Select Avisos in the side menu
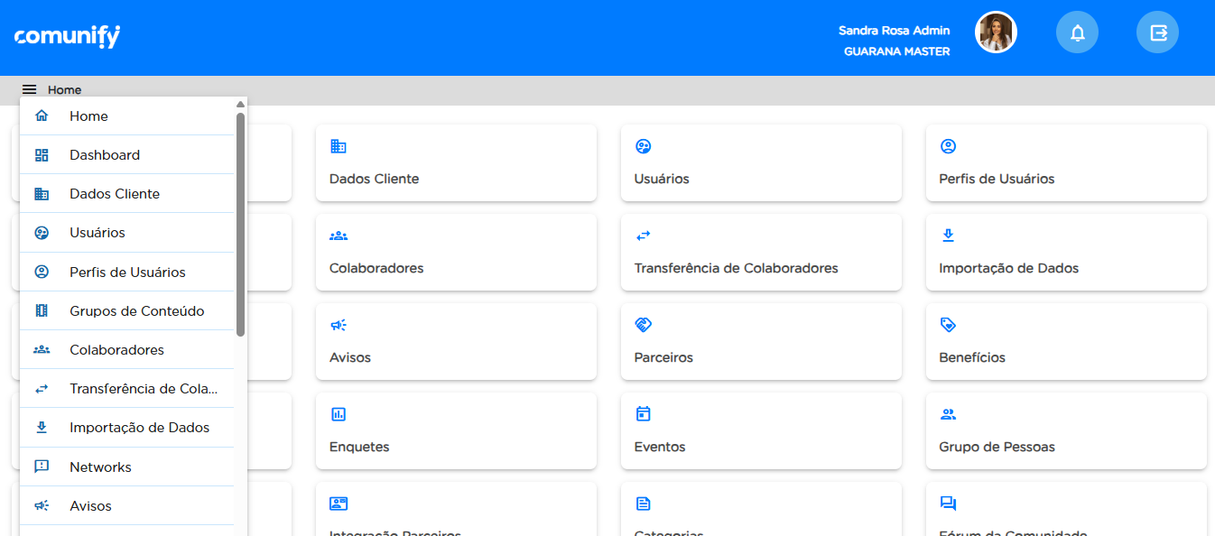 [x=90, y=506]
